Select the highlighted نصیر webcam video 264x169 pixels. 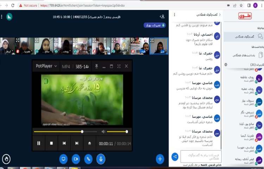pos(159,46)
